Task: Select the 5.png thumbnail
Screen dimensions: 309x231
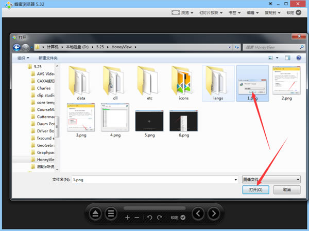Action: pyautogui.click(x=149, y=124)
